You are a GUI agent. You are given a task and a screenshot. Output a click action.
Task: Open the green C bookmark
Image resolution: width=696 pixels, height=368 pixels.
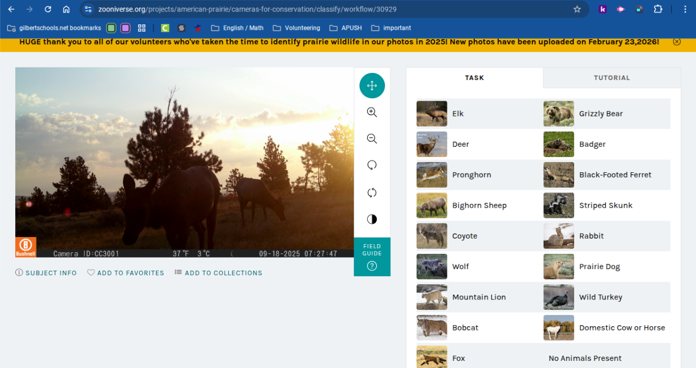[x=165, y=28]
